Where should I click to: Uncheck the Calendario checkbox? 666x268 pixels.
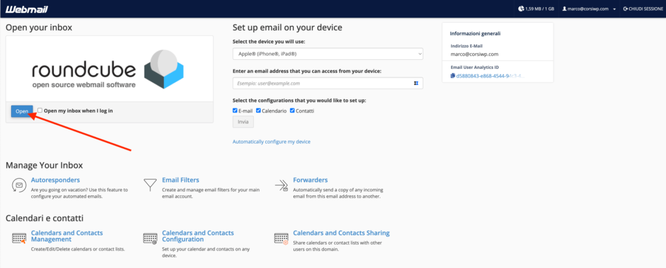click(258, 111)
